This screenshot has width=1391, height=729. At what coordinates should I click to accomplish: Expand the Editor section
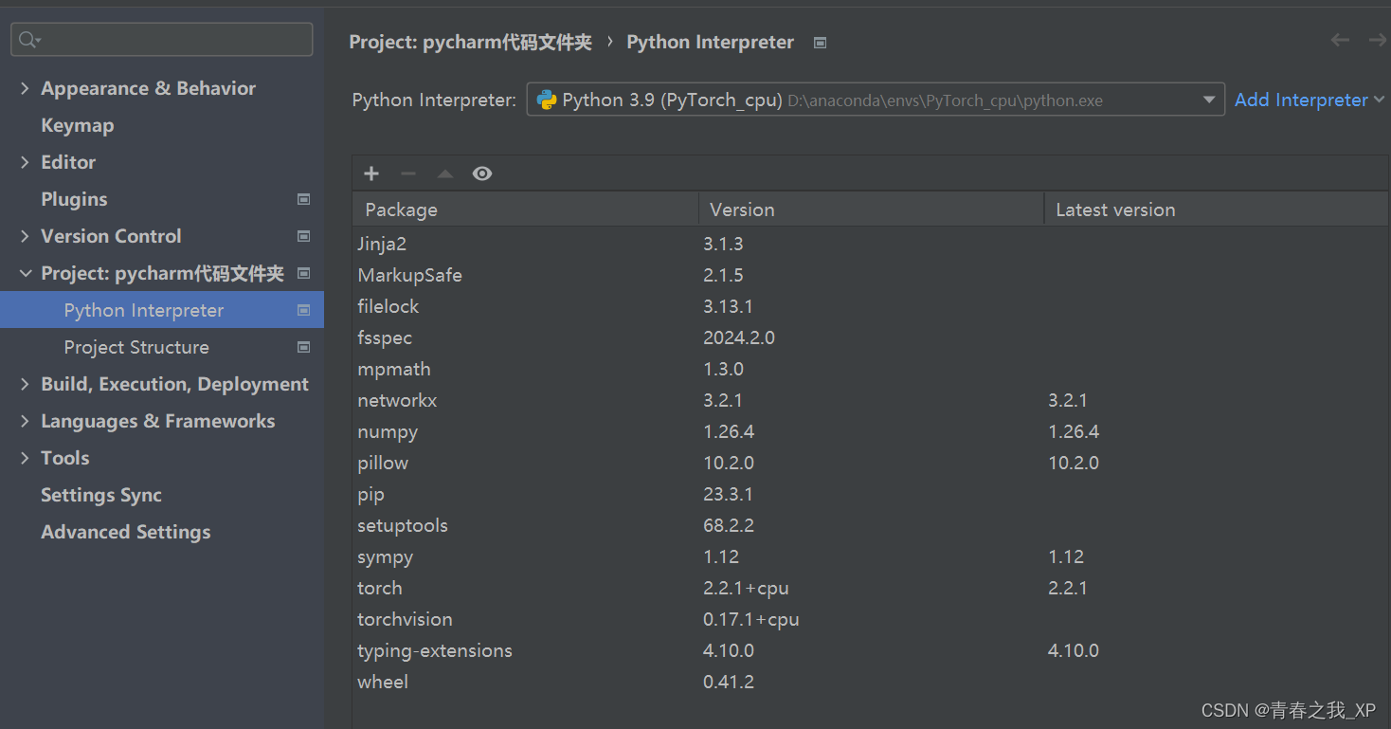click(25, 162)
